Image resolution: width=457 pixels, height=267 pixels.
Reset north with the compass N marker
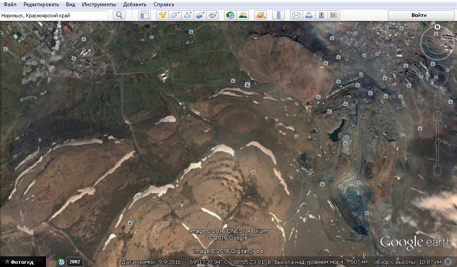pos(437,27)
